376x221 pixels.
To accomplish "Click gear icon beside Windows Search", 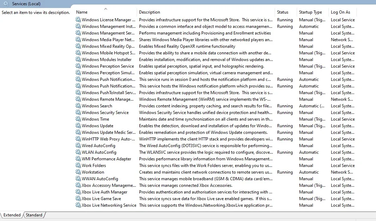I will pyautogui.click(x=78, y=106).
